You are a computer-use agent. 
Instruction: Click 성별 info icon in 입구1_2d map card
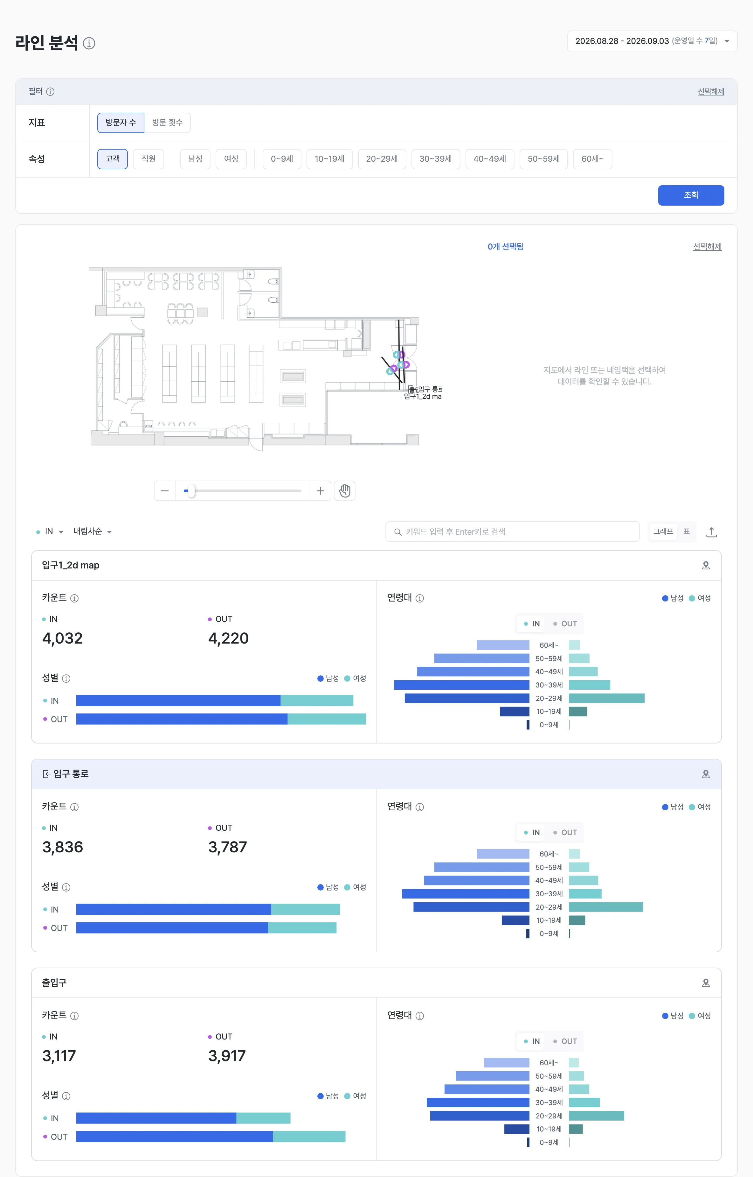pyautogui.click(x=66, y=678)
